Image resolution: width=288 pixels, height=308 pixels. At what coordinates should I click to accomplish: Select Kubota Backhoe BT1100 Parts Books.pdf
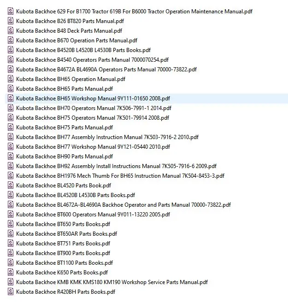(x=65, y=263)
